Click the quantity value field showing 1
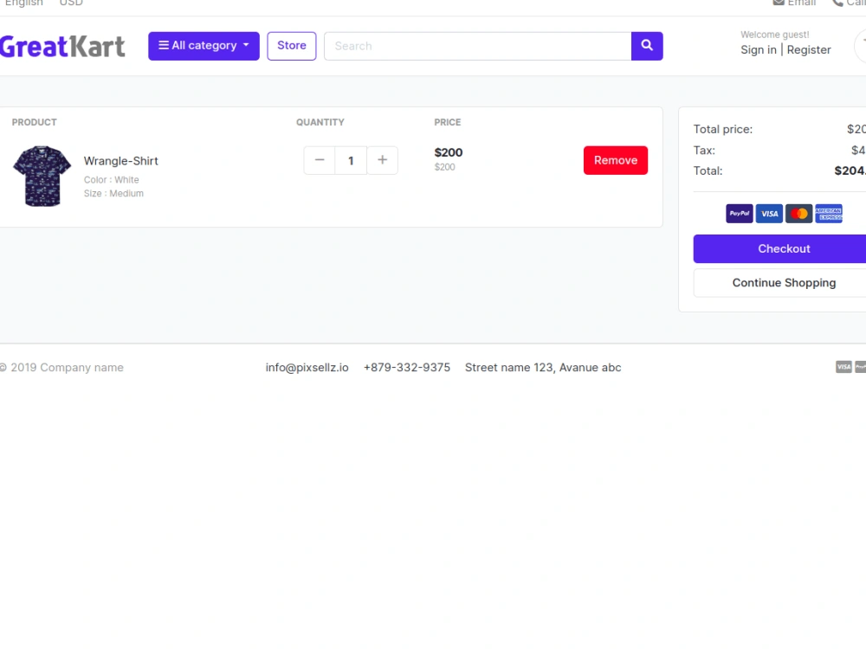 (351, 161)
